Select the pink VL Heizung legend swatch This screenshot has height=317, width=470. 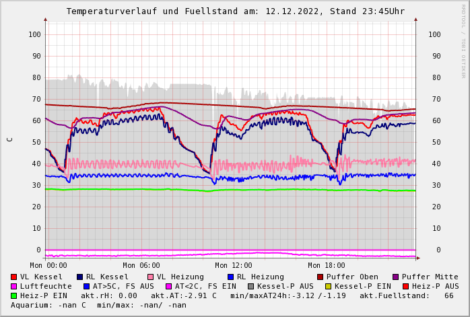click(x=150, y=277)
